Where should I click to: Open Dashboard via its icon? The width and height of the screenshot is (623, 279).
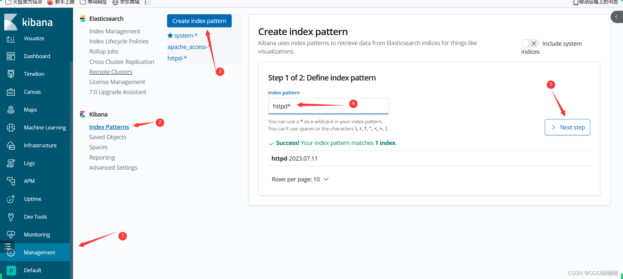11,56
